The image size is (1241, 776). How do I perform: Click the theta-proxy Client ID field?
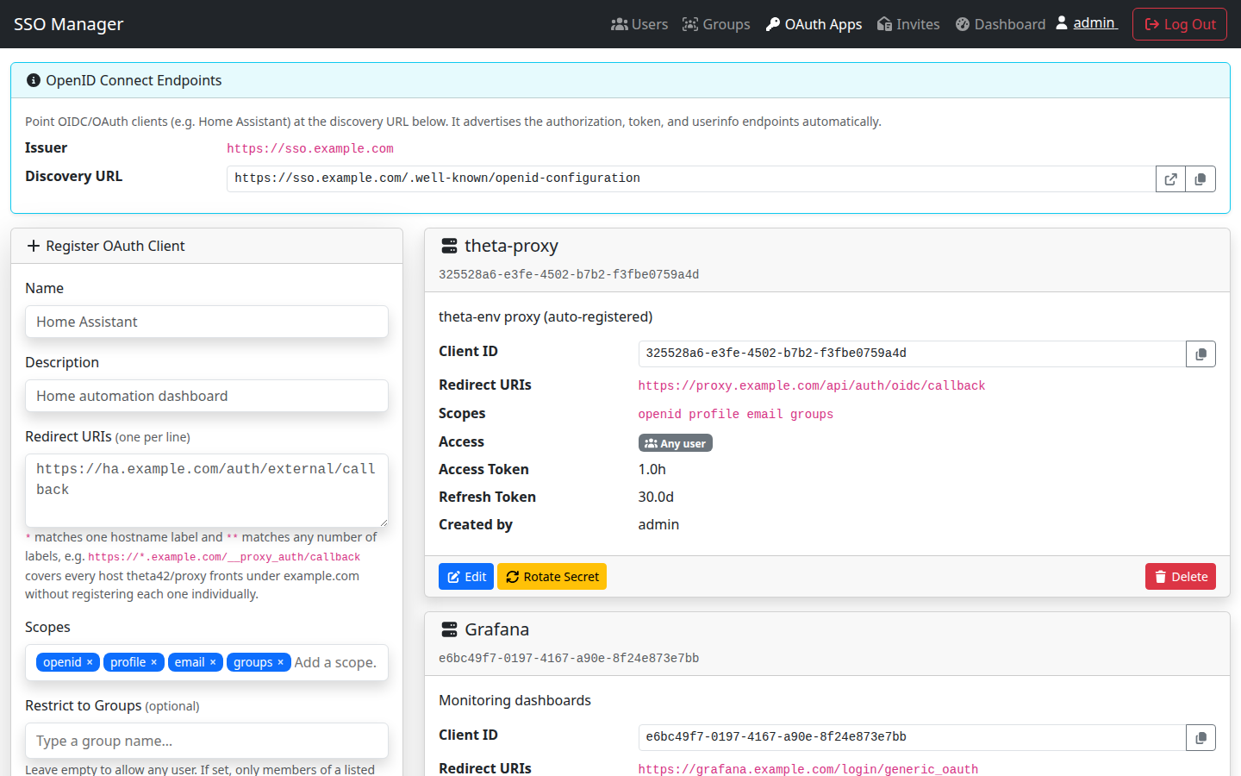tap(912, 354)
